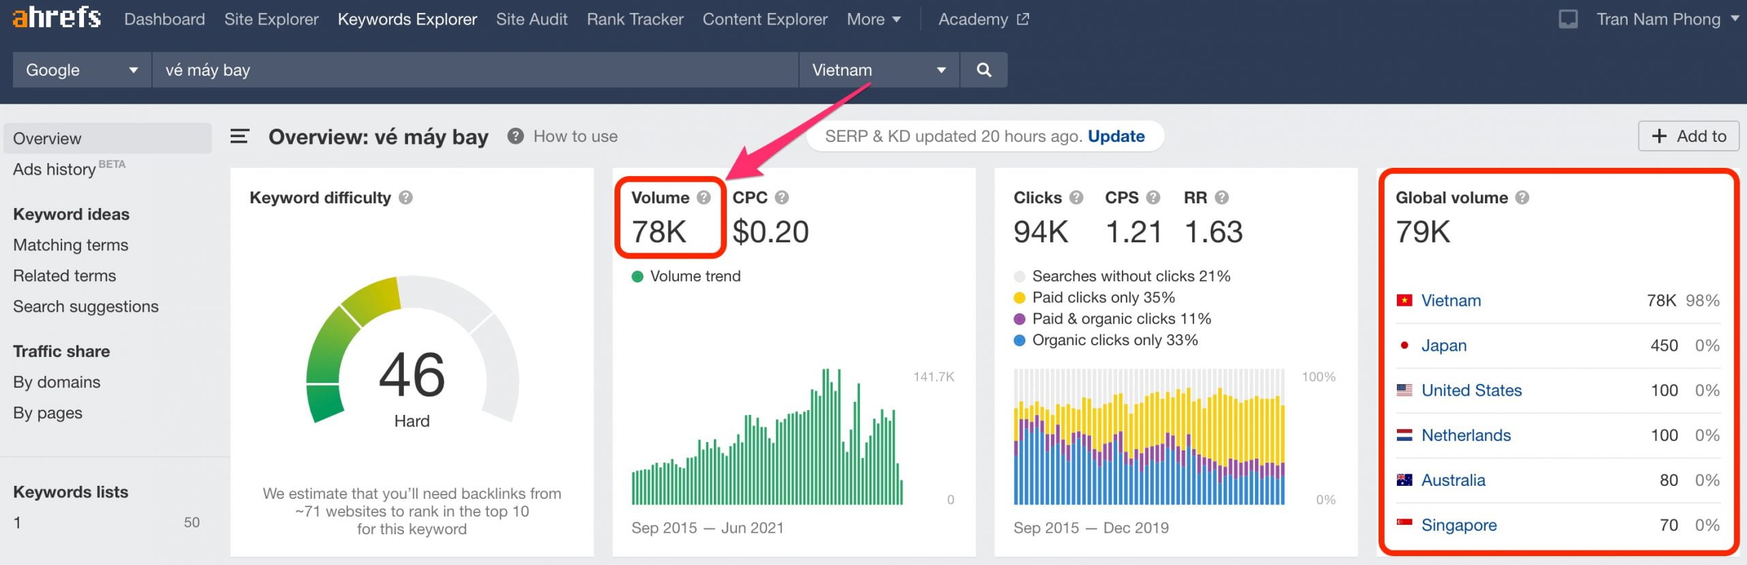Click the United States flag icon
The width and height of the screenshot is (1747, 565).
(x=1404, y=390)
